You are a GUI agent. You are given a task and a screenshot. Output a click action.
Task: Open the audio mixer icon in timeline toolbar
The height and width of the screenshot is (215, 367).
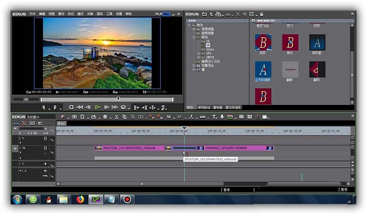click(x=250, y=117)
